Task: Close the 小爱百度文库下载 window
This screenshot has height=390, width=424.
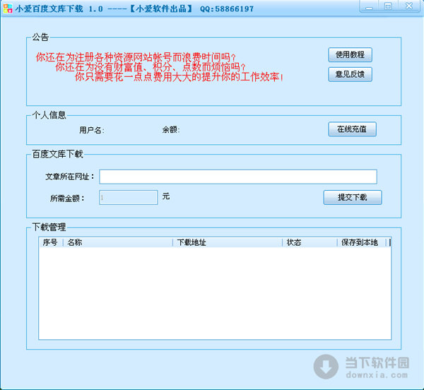Action: click(409, 6)
